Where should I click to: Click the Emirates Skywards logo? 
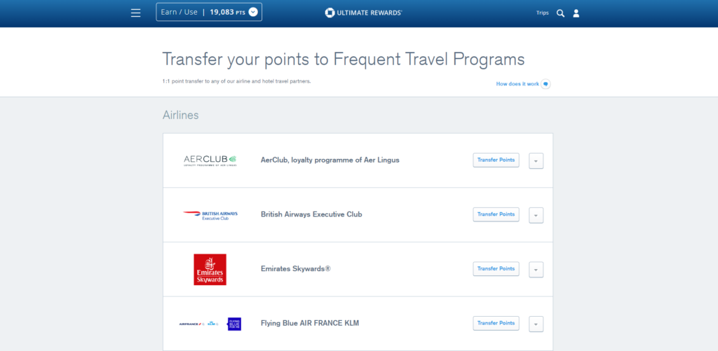pyautogui.click(x=210, y=269)
